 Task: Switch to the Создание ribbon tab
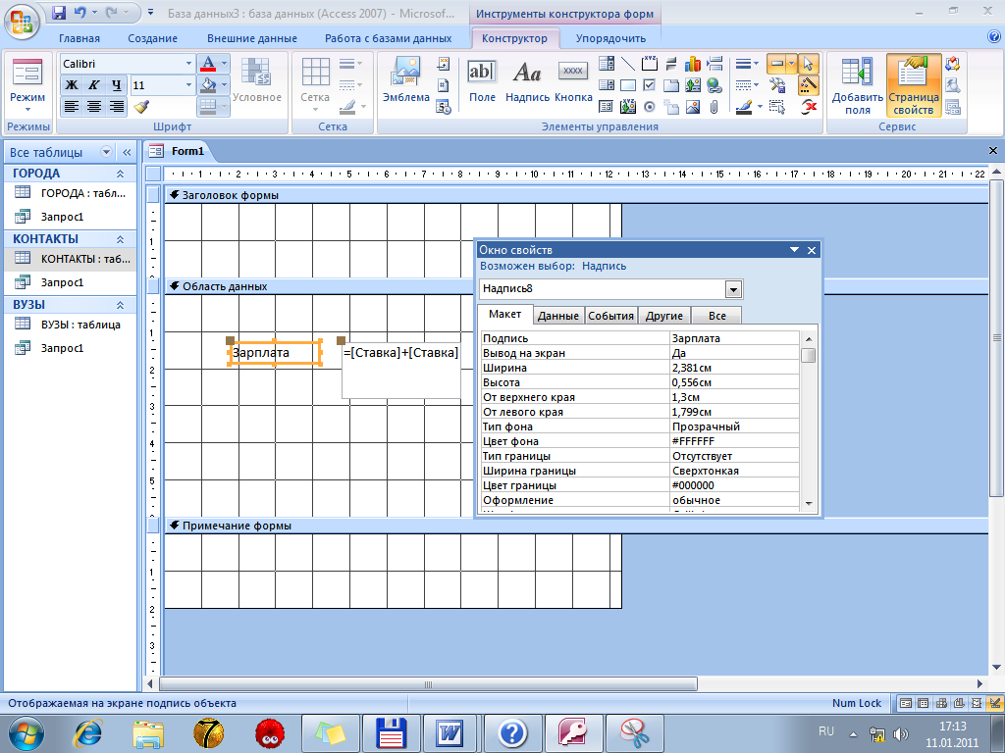coord(152,38)
